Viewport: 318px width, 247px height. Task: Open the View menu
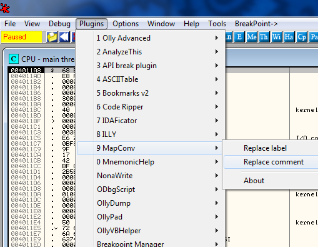(x=32, y=24)
